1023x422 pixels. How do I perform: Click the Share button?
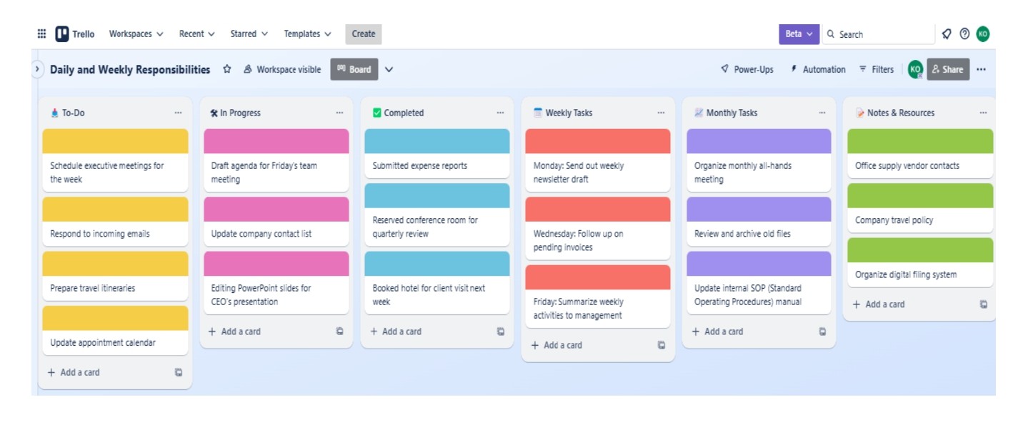(x=947, y=69)
